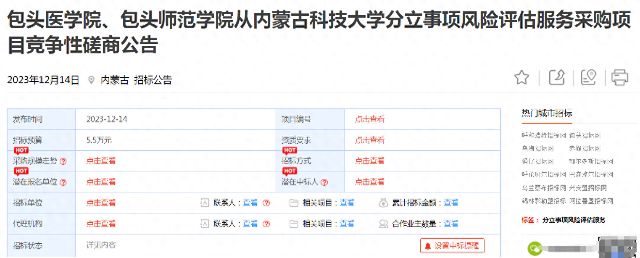640x258 pixels.
Task: Favorite this announcement with the star icon
Action: [521, 78]
